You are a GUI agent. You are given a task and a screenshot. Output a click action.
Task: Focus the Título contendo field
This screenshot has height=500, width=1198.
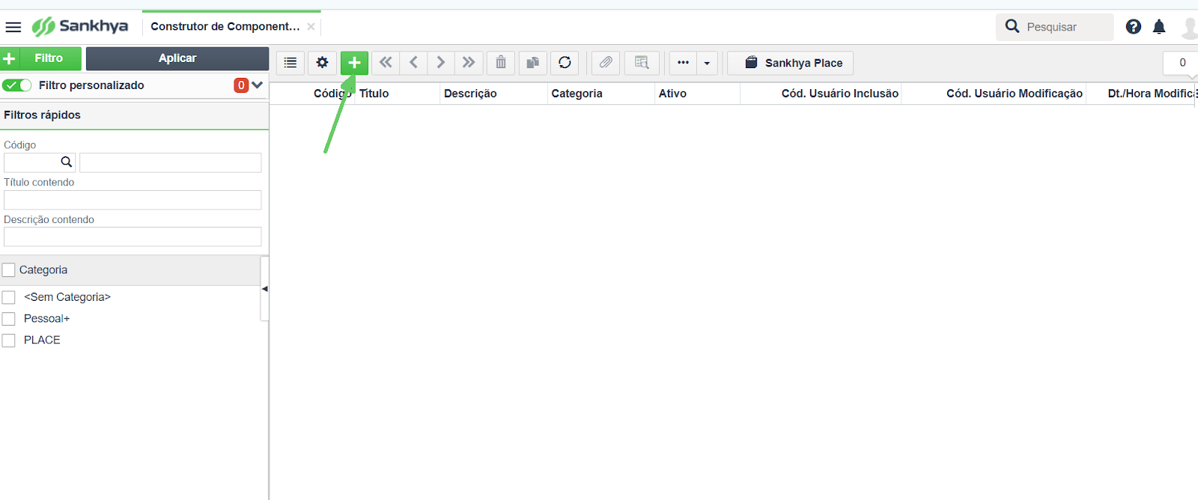[133, 200]
